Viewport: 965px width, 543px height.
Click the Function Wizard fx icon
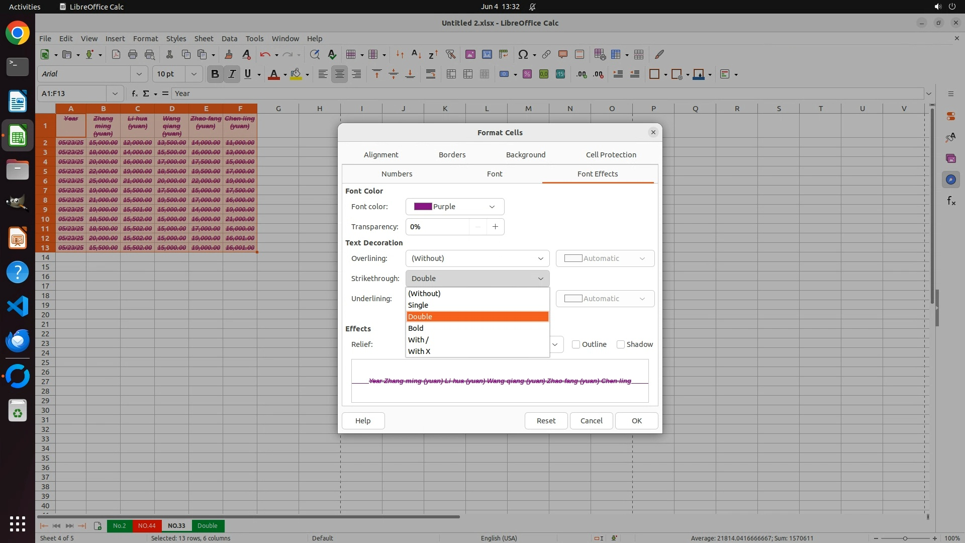click(134, 94)
